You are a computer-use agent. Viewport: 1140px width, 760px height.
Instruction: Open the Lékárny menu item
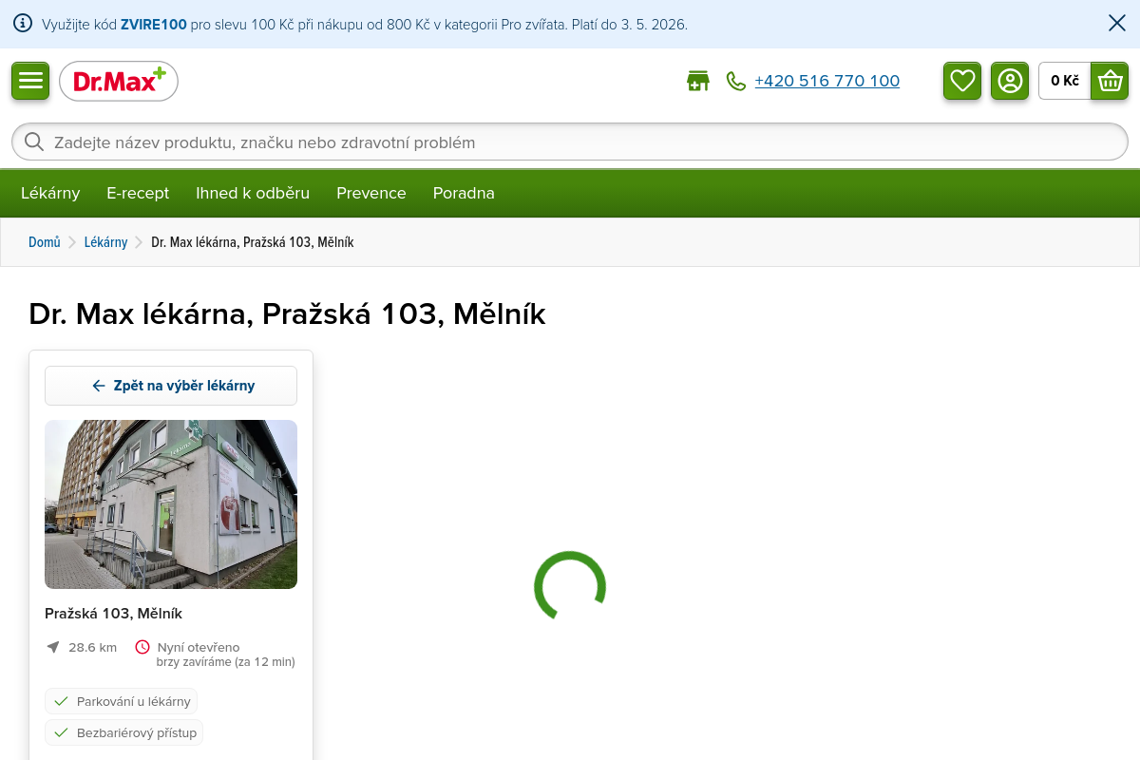pyautogui.click(x=50, y=193)
